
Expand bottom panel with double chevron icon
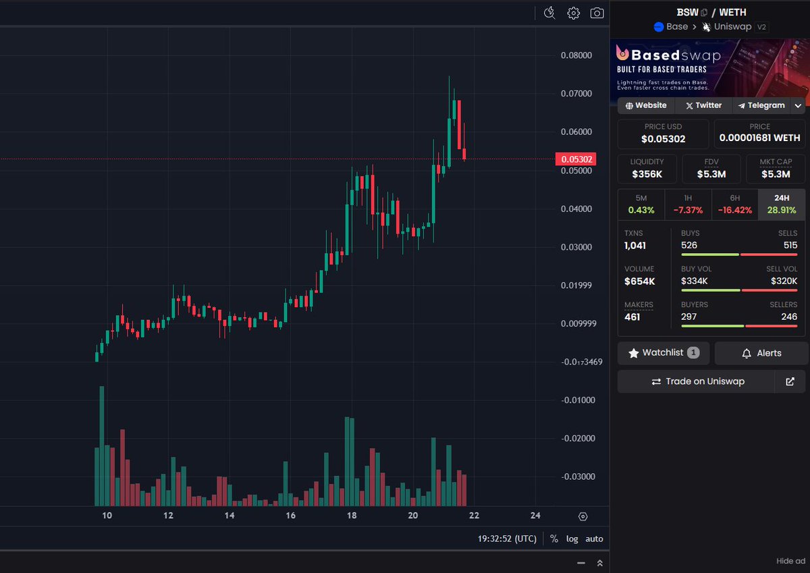[x=599, y=563]
